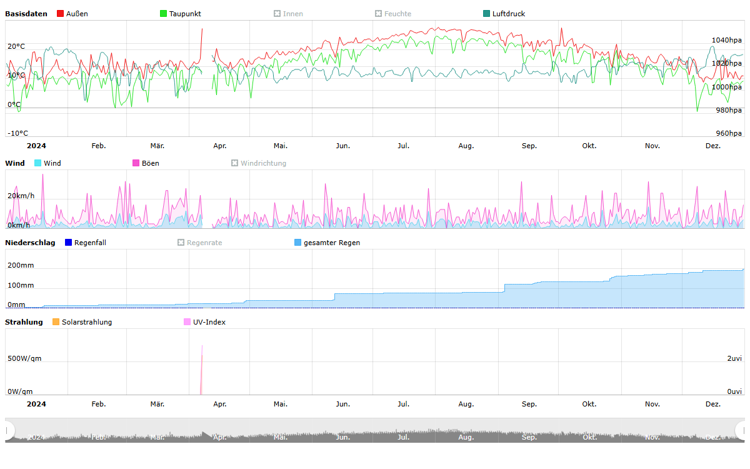Click the cyan Wind legend square
750x469 pixels.
[x=38, y=163]
